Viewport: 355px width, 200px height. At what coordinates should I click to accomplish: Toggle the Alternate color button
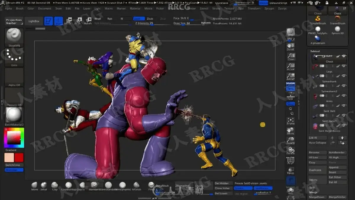point(14,170)
